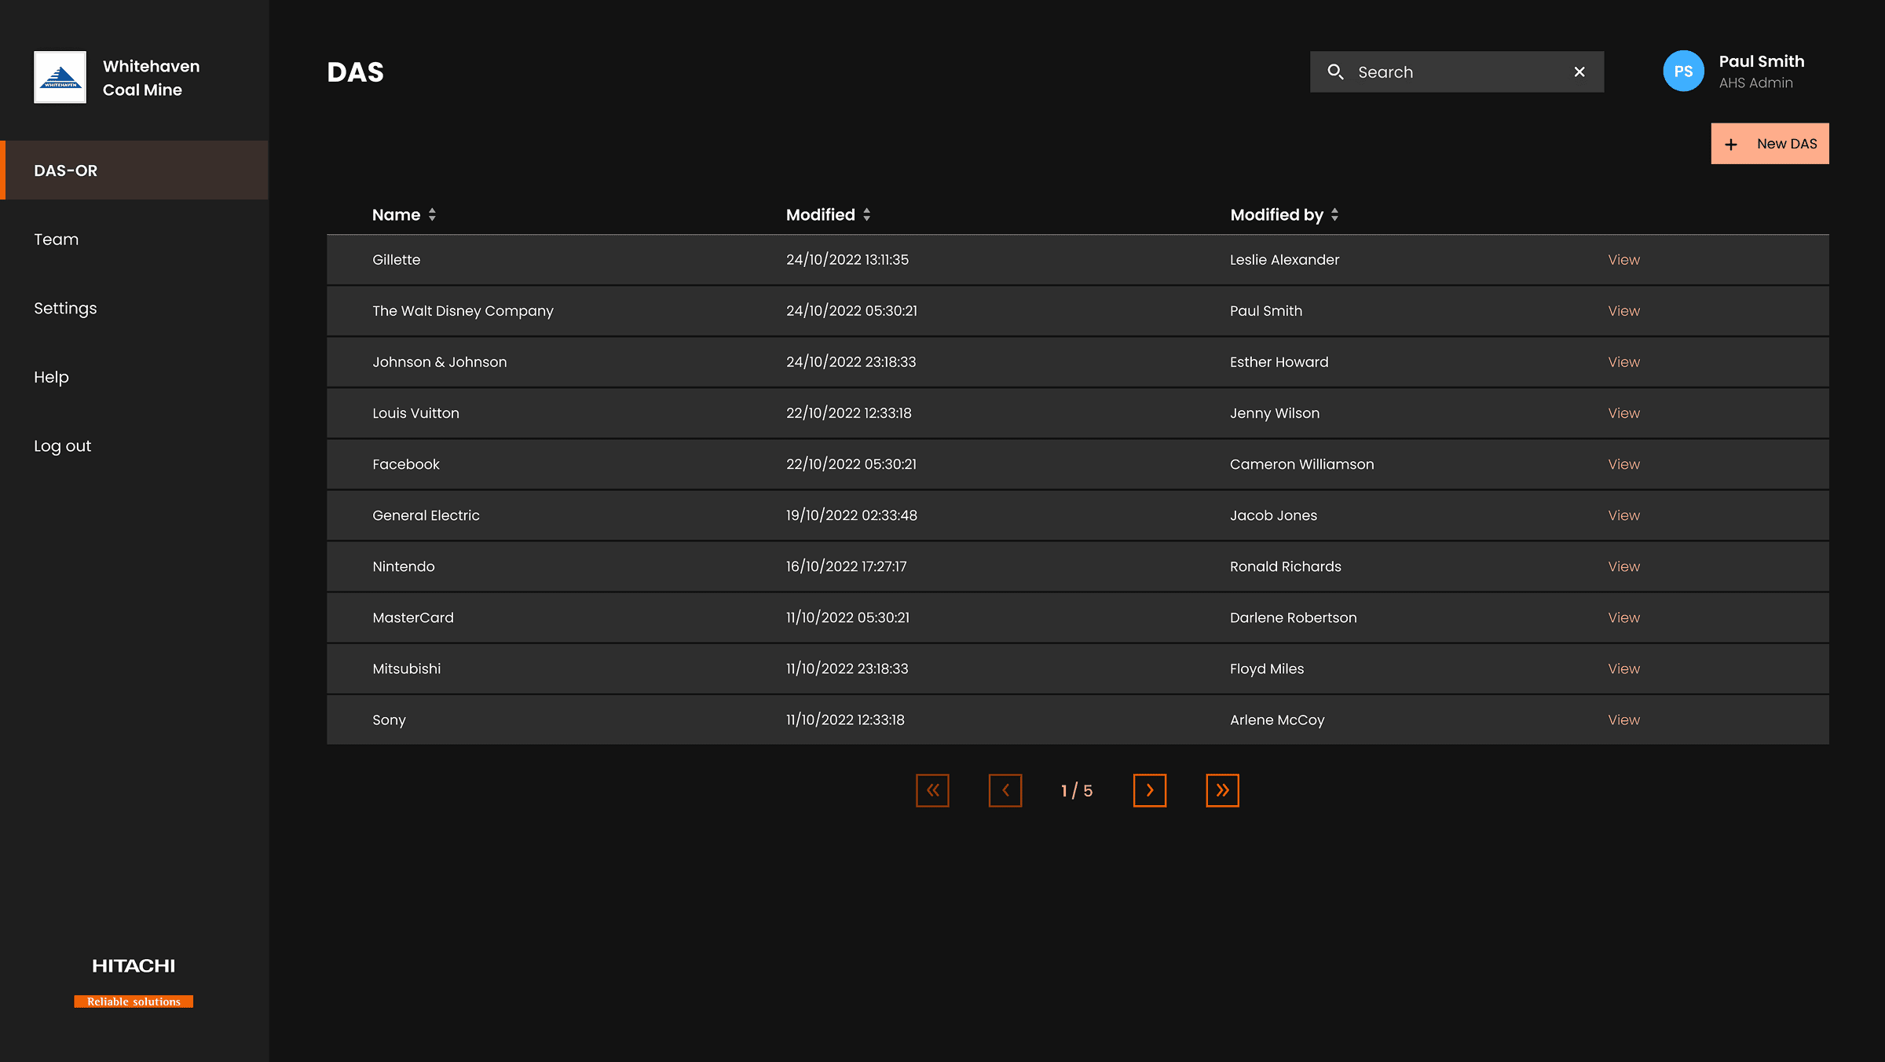Toggle sorting on the Modified column
1885x1062 pixels.
click(820, 214)
